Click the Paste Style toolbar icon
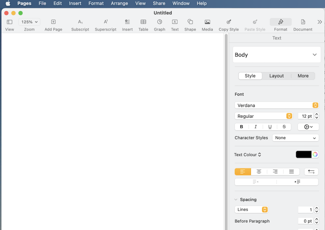This screenshot has height=230, width=325. click(255, 22)
